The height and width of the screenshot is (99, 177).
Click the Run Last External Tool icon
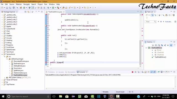pos(58,8)
